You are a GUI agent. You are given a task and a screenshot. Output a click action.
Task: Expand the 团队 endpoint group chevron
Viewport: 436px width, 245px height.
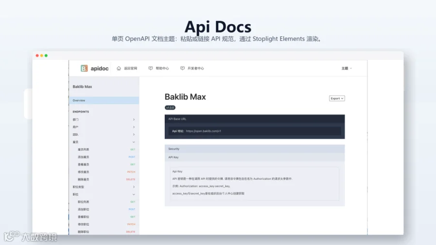134,134
